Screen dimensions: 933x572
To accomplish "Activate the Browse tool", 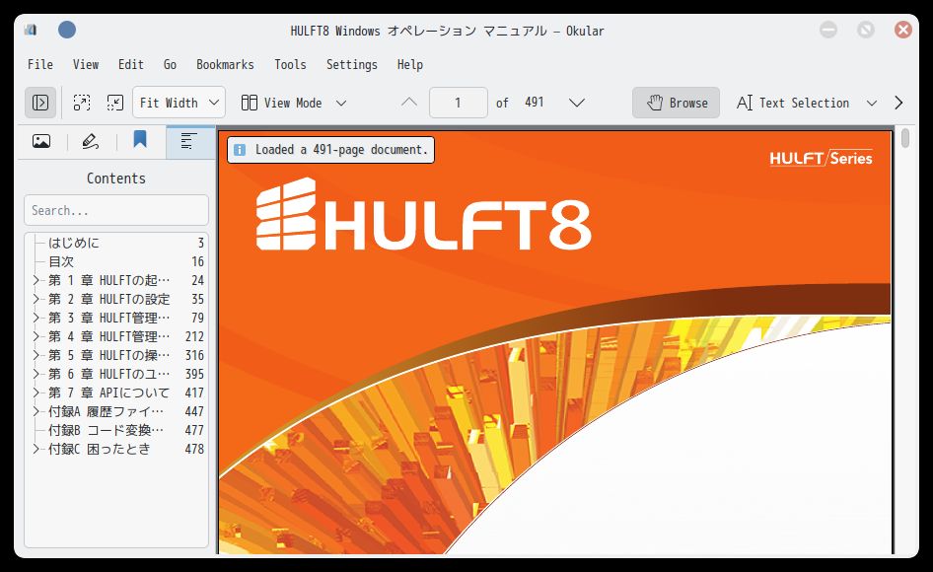I will pos(676,103).
